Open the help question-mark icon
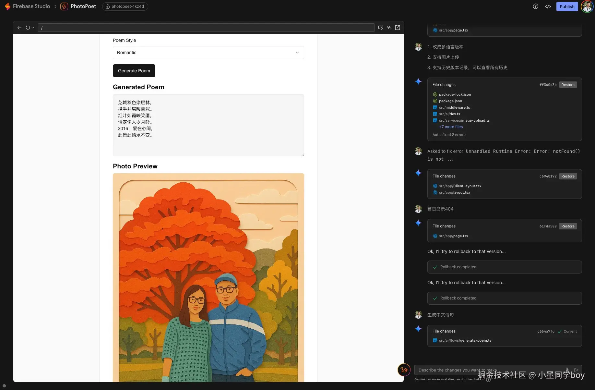 (x=536, y=6)
